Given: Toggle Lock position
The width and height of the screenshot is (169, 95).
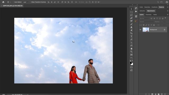Looking at the screenshot, I should pyautogui.click(x=149, y=25).
